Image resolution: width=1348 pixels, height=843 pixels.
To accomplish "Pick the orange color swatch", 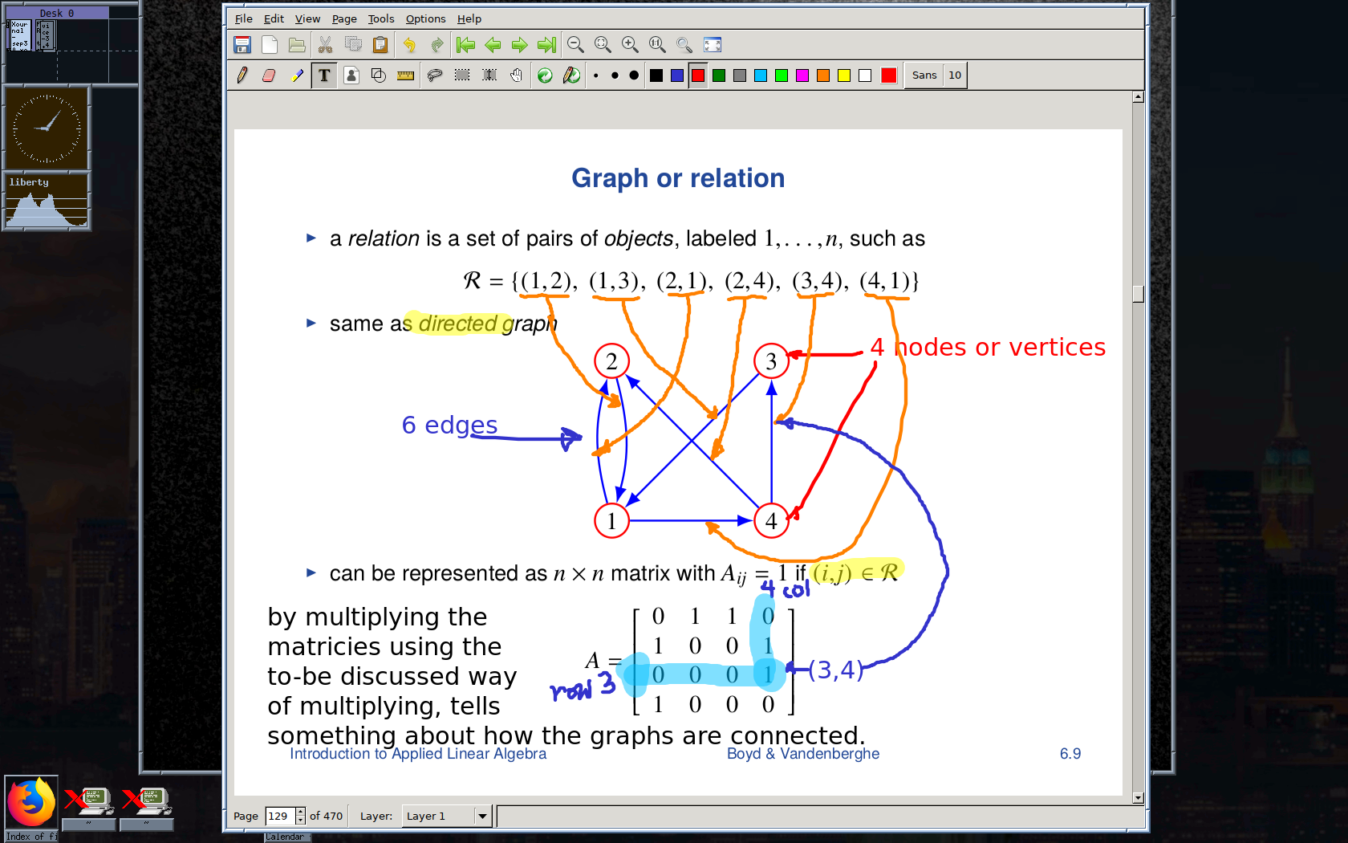I will (x=823, y=75).
